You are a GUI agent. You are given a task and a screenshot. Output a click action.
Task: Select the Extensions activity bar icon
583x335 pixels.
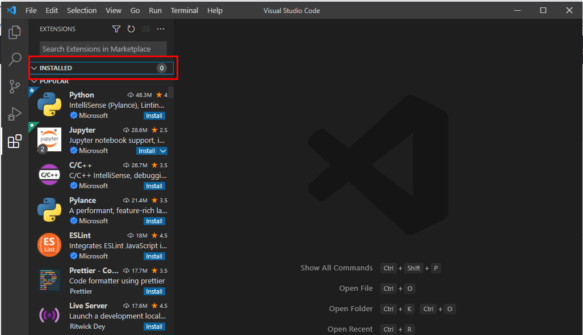tap(15, 141)
